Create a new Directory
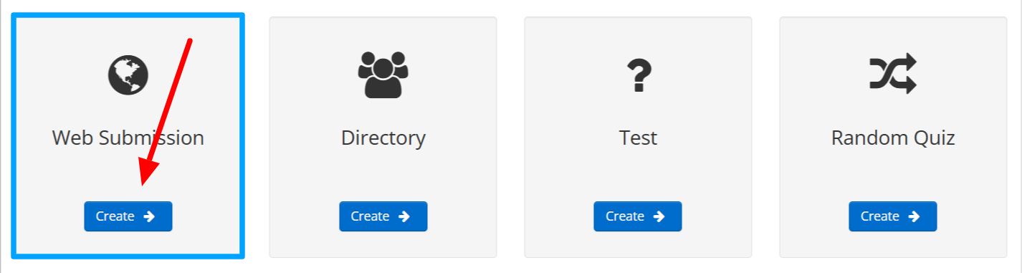 click(x=383, y=216)
